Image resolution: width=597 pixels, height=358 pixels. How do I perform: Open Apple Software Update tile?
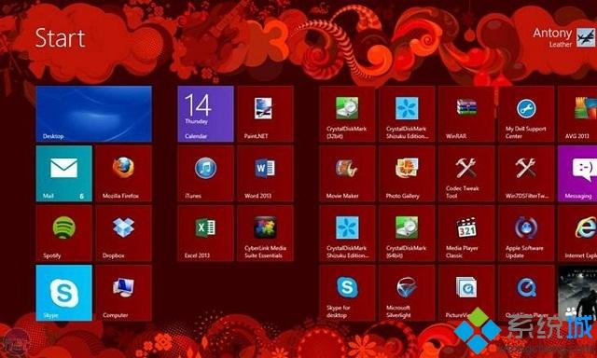tap(526, 233)
